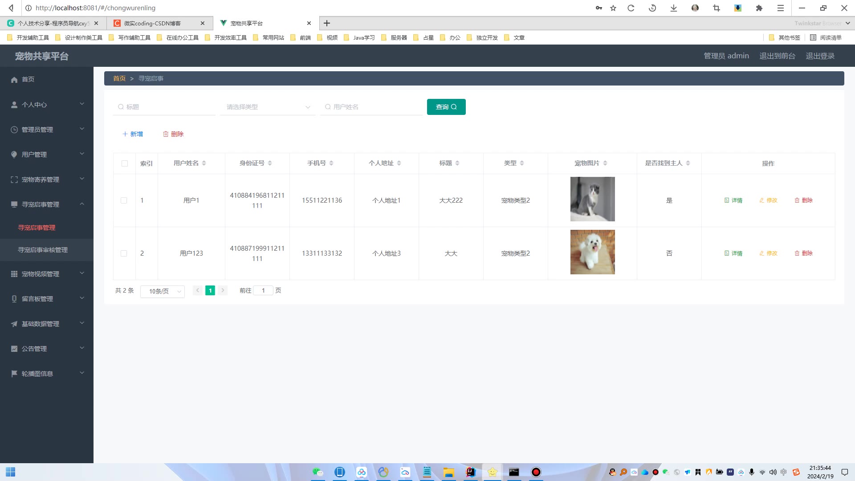Sort the 宠物图片 column
This screenshot has width=855, height=481.
click(x=605, y=163)
